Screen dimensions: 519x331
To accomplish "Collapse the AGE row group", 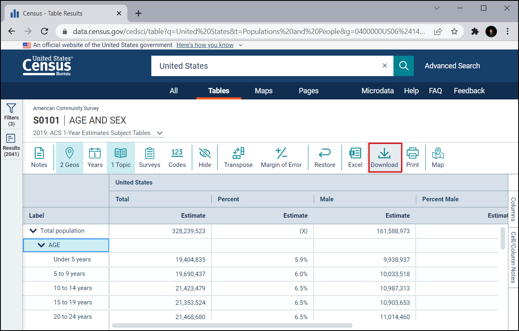I will pyautogui.click(x=41, y=245).
